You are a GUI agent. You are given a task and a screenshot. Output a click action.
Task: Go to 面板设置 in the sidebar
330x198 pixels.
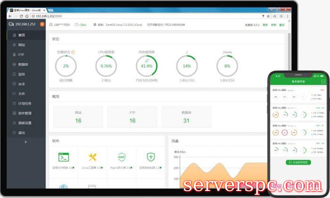pyautogui.click(x=24, y=123)
